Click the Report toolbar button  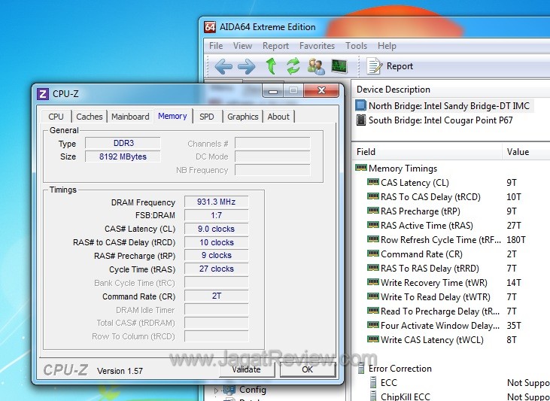pyautogui.click(x=390, y=66)
